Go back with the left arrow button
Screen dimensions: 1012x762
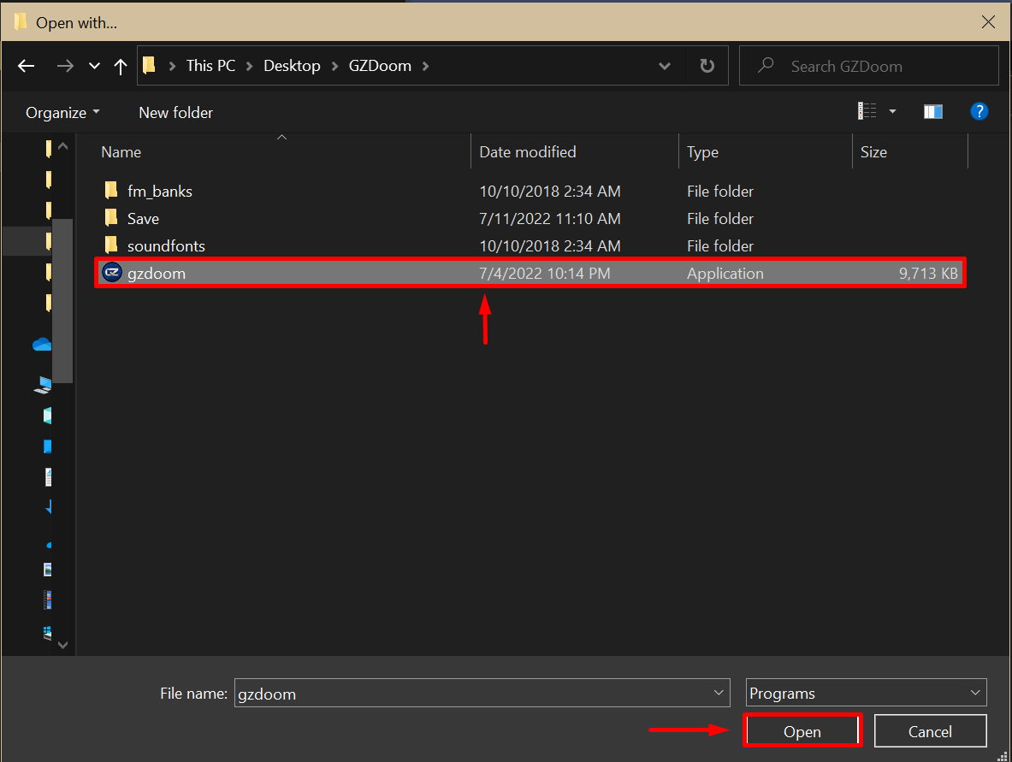point(26,66)
